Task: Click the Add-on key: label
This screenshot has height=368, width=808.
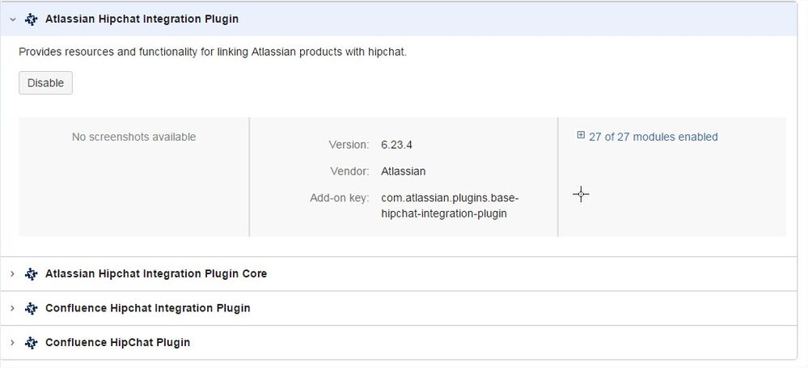Action: click(x=340, y=198)
